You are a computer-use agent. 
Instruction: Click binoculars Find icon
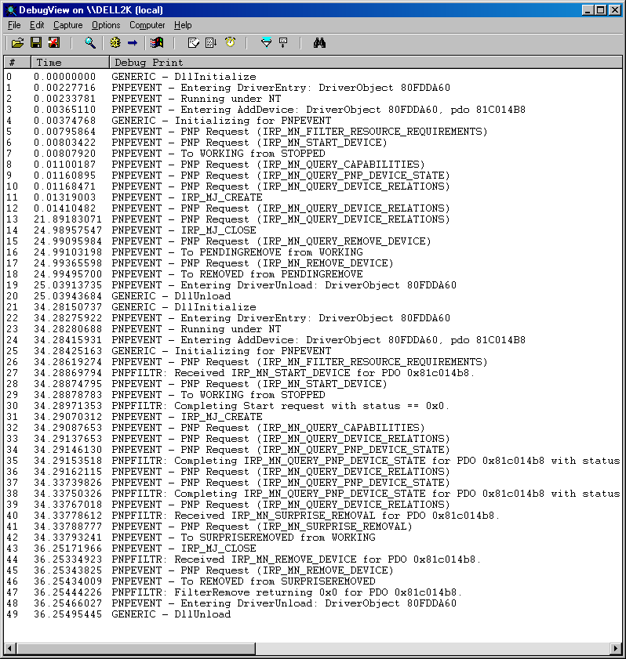tap(319, 42)
